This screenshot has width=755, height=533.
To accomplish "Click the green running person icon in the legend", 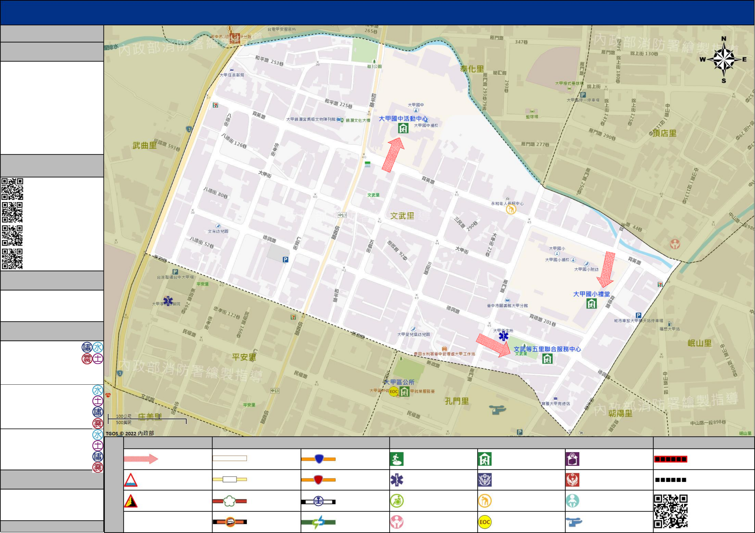I will tap(397, 459).
